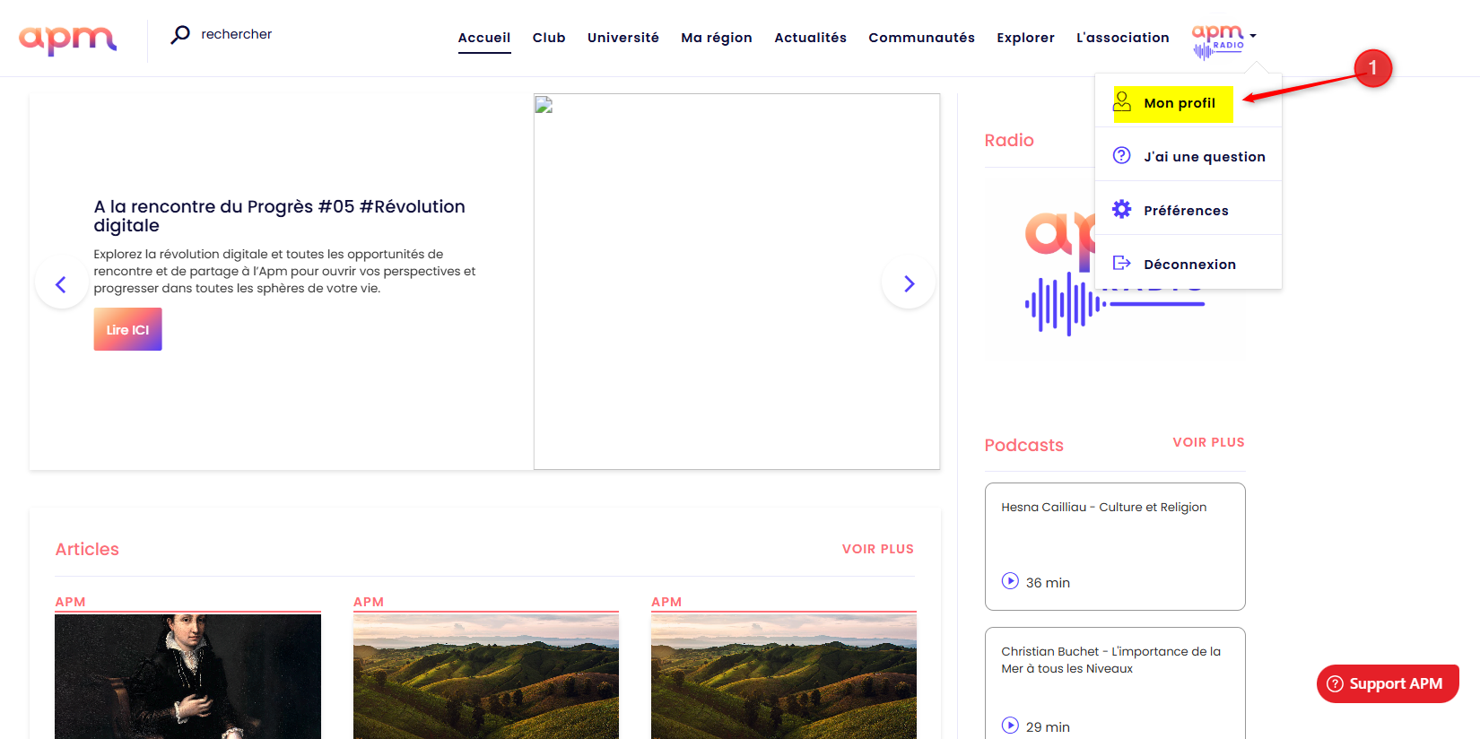Viewport: 1480px width, 739px height.
Task: Open the L'association menu item
Action: pos(1123,38)
